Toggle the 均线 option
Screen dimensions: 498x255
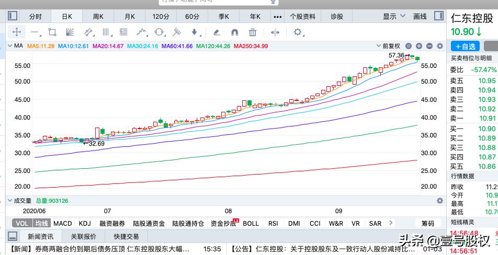[42, 223]
